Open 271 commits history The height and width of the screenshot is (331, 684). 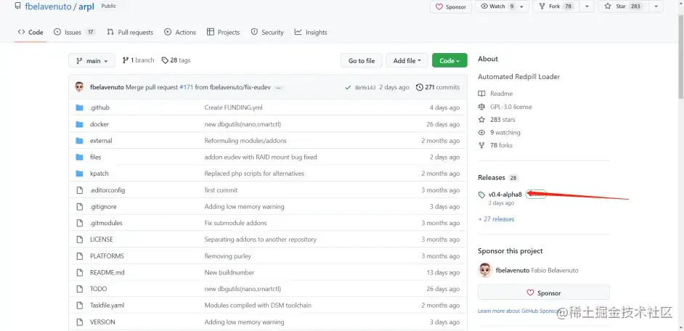[438, 87]
